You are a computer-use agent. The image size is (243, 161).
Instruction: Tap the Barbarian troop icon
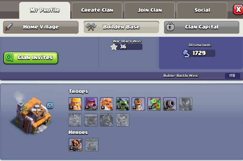tap(75, 104)
